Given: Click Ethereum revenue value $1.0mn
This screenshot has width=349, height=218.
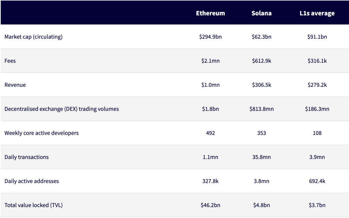Looking at the screenshot, I should (x=210, y=85).
